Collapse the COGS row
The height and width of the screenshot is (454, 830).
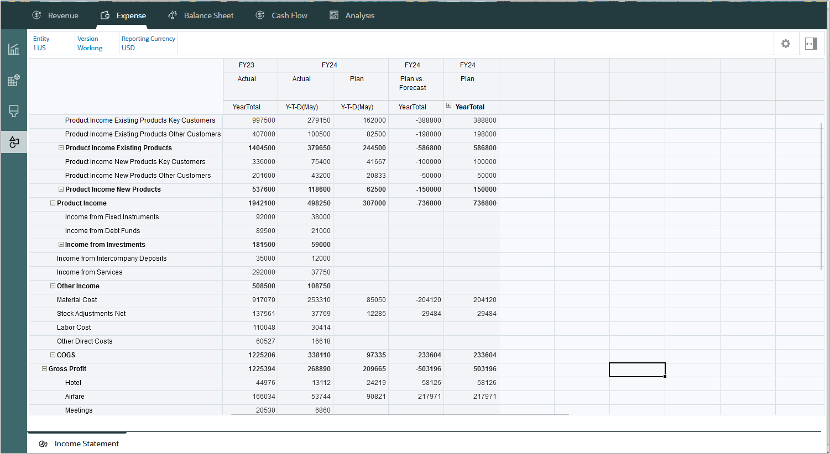[53, 355]
